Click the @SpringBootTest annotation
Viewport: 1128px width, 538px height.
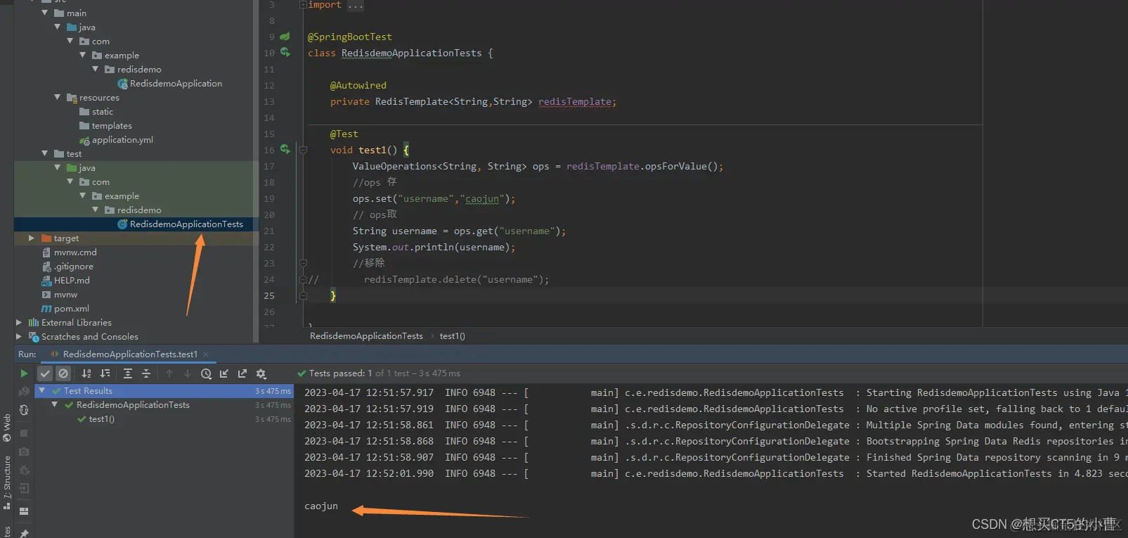click(350, 37)
